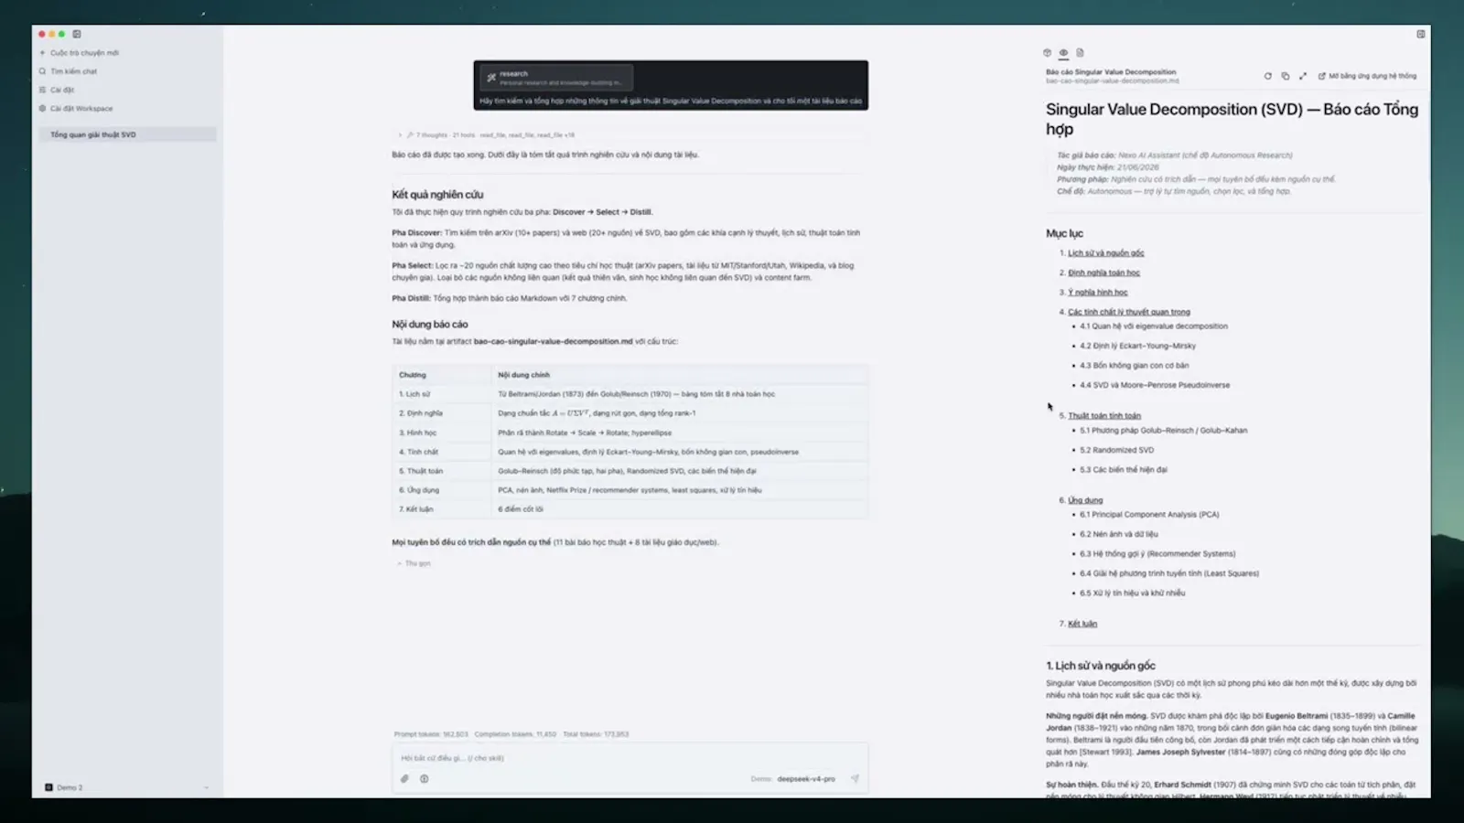This screenshot has width=1464, height=823.
Task: Click the top-right panel toggle icon
Action: [x=1421, y=34]
